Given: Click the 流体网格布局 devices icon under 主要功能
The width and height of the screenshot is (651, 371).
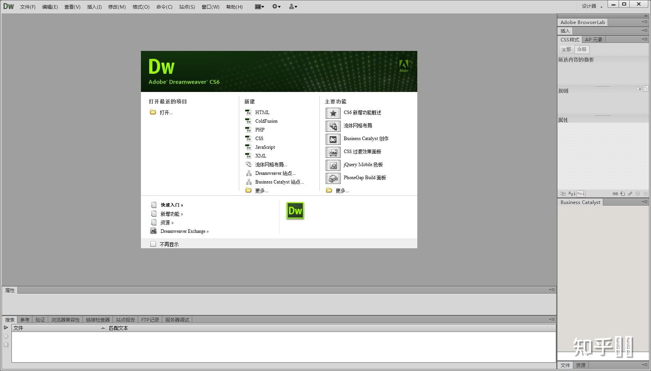Looking at the screenshot, I should tap(333, 126).
